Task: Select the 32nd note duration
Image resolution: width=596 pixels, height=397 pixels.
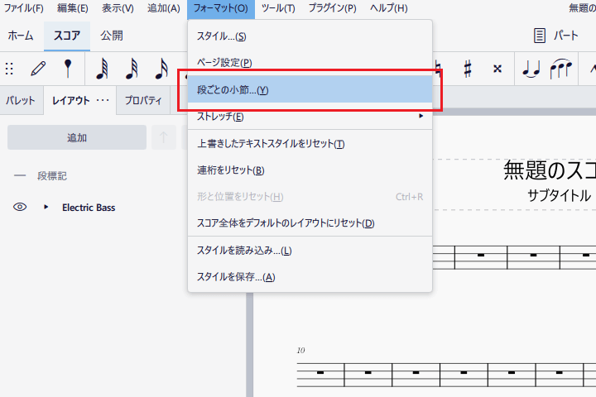Action: pos(132,69)
